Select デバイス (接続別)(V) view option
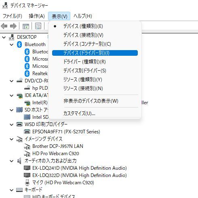 tap(95, 35)
